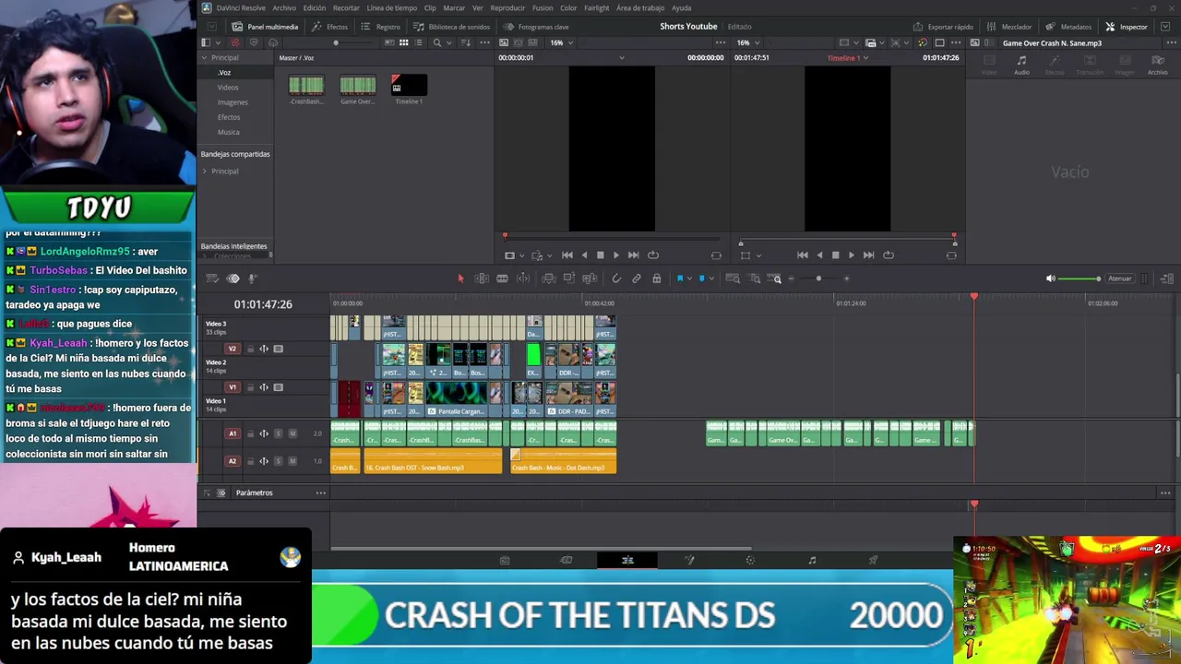The image size is (1181, 664).
Task: Solo the A2 audio track
Action: pyautogui.click(x=279, y=461)
